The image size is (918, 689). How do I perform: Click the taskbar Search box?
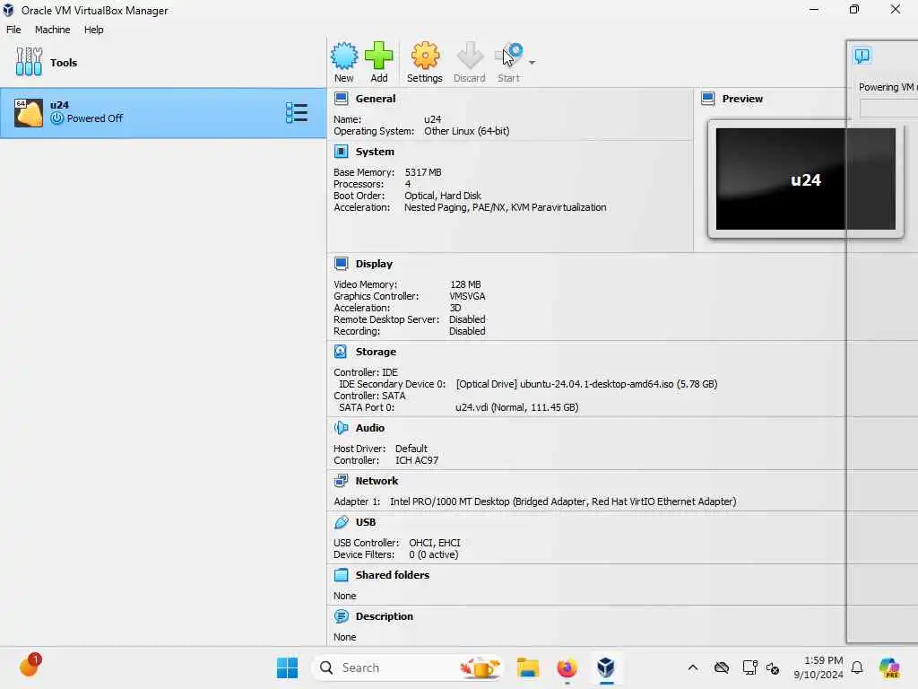coord(407,667)
